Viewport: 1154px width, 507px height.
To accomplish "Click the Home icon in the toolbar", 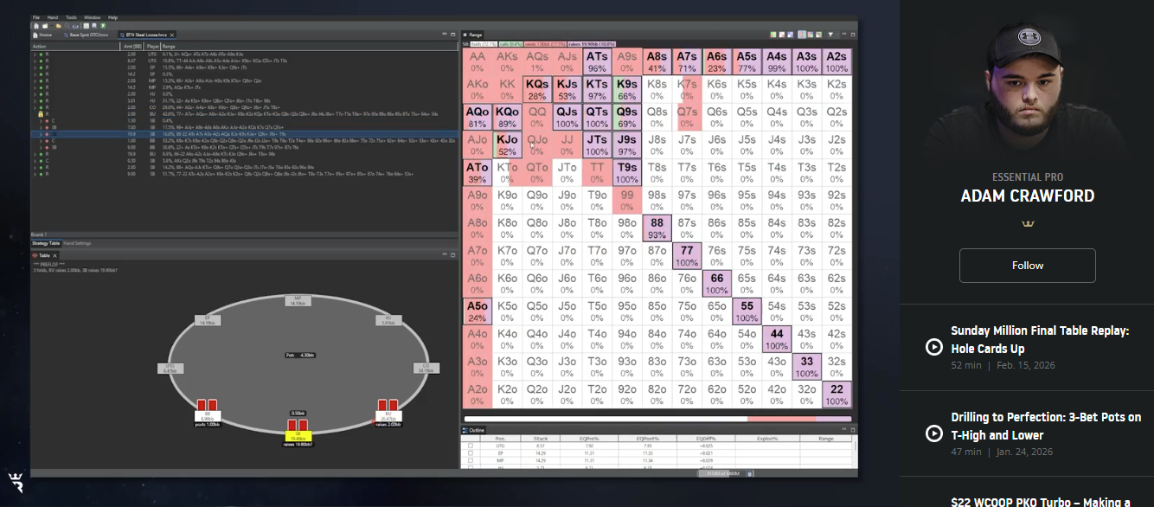I will point(36,25).
